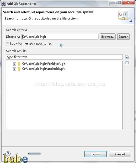The width and height of the screenshot is (136, 163).
Task: Enable Look for nested repositories
Action: 7,43
